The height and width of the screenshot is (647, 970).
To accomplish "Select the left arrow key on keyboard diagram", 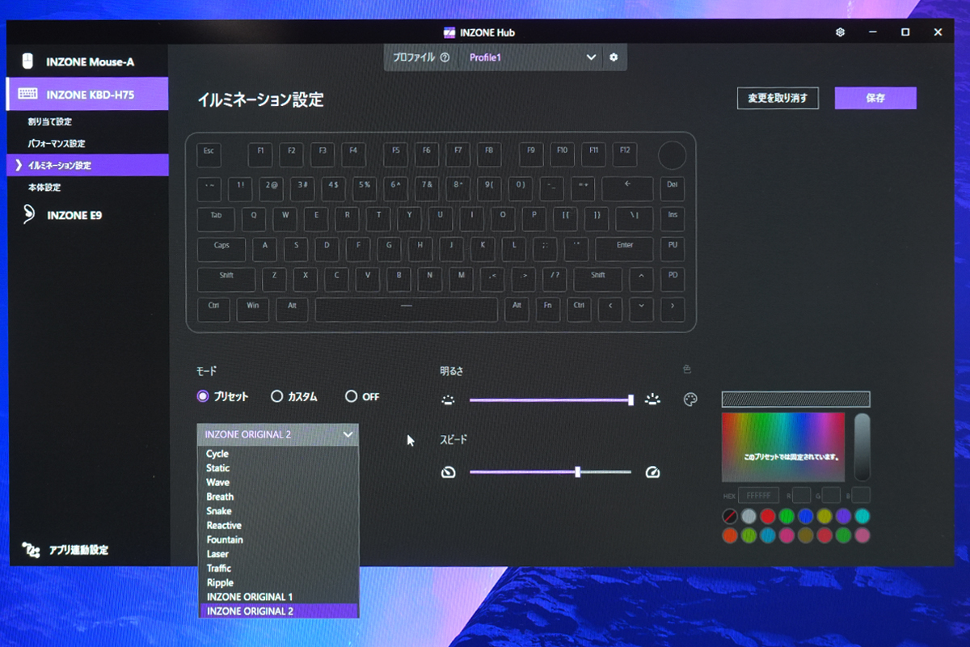I will pos(610,310).
